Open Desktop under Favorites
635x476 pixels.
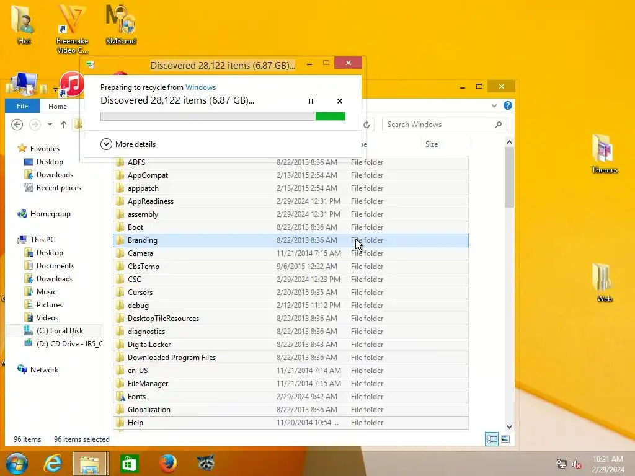[50, 162]
